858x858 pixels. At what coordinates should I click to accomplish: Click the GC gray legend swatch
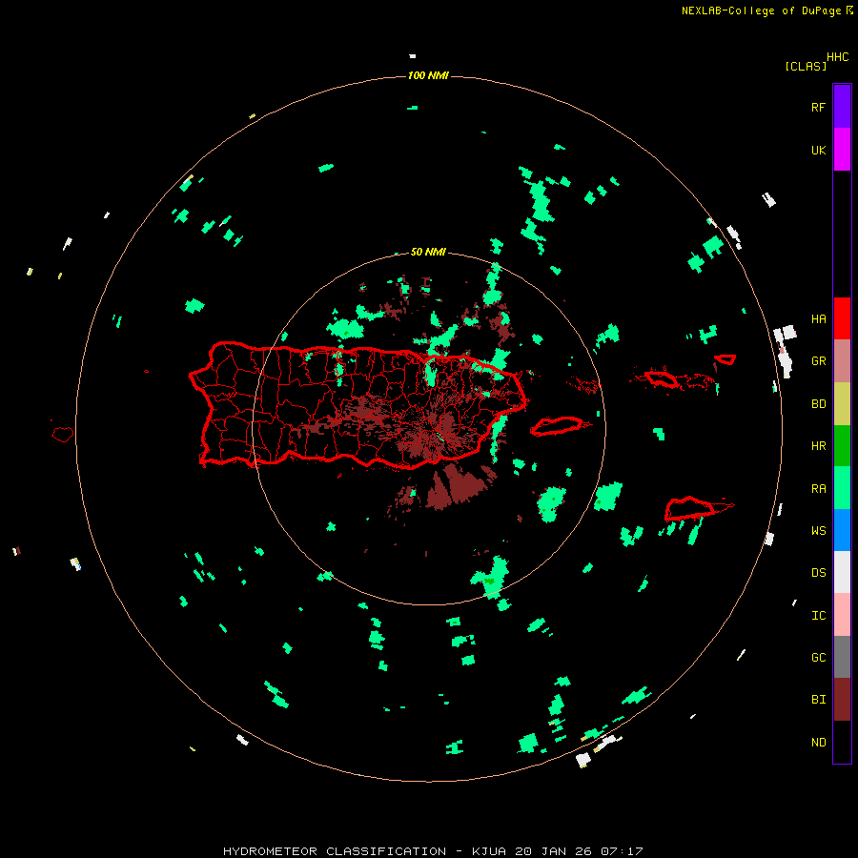842,657
